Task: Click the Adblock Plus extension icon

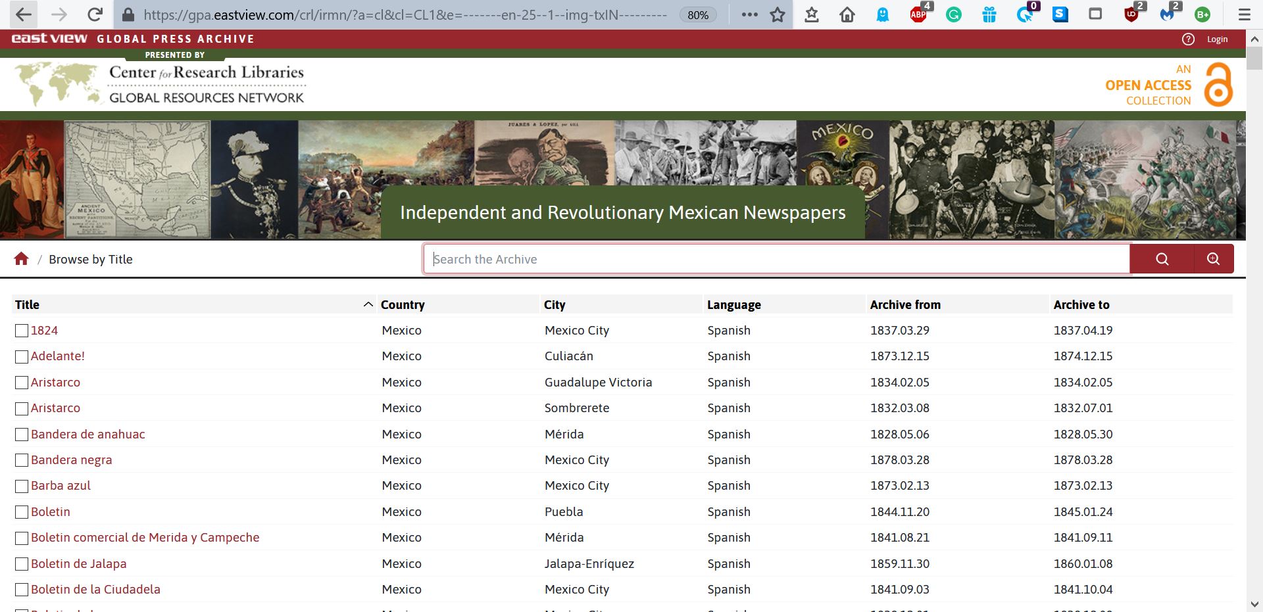Action: pos(918,14)
